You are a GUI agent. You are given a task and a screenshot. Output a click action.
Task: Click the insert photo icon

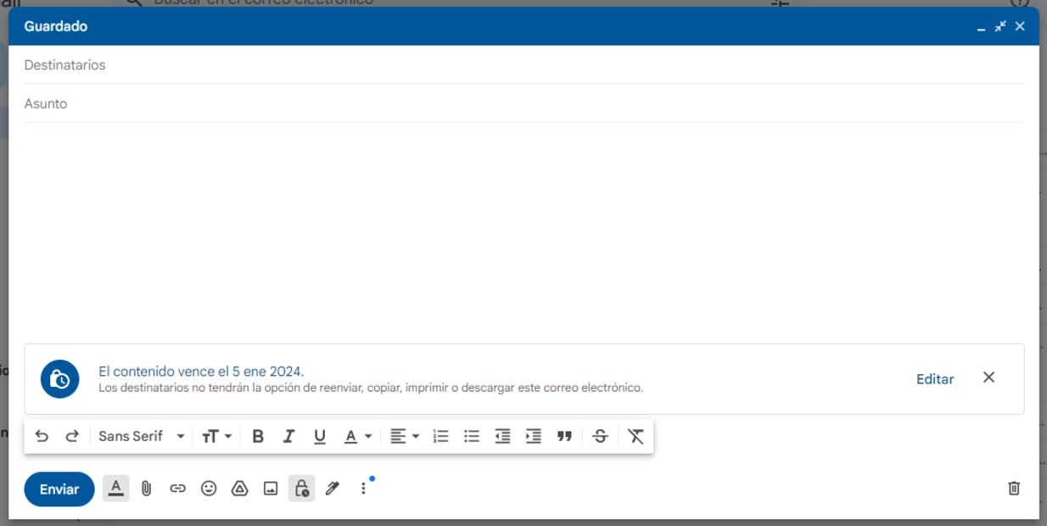coord(271,489)
